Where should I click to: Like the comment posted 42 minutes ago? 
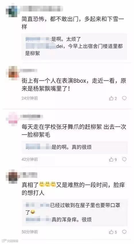tap(113, 159)
